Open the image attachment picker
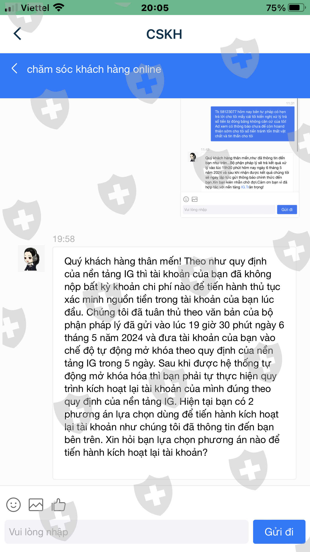The width and height of the screenshot is (310, 552). point(36,505)
